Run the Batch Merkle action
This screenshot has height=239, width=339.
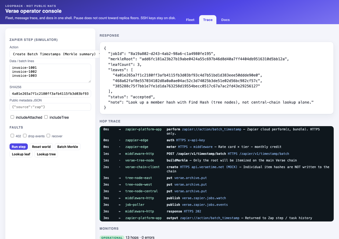68,147
